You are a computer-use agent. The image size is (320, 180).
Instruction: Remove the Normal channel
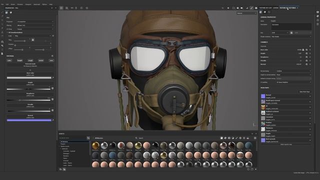310,64
